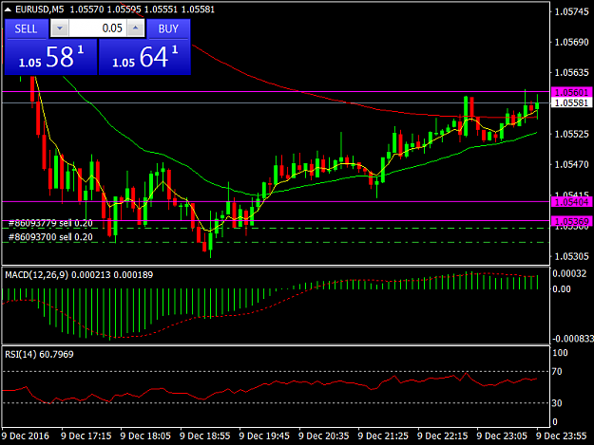Screen dimensions: 594x445
Task: Click MACD scale value 0.00032
Action: [x=569, y=273]
